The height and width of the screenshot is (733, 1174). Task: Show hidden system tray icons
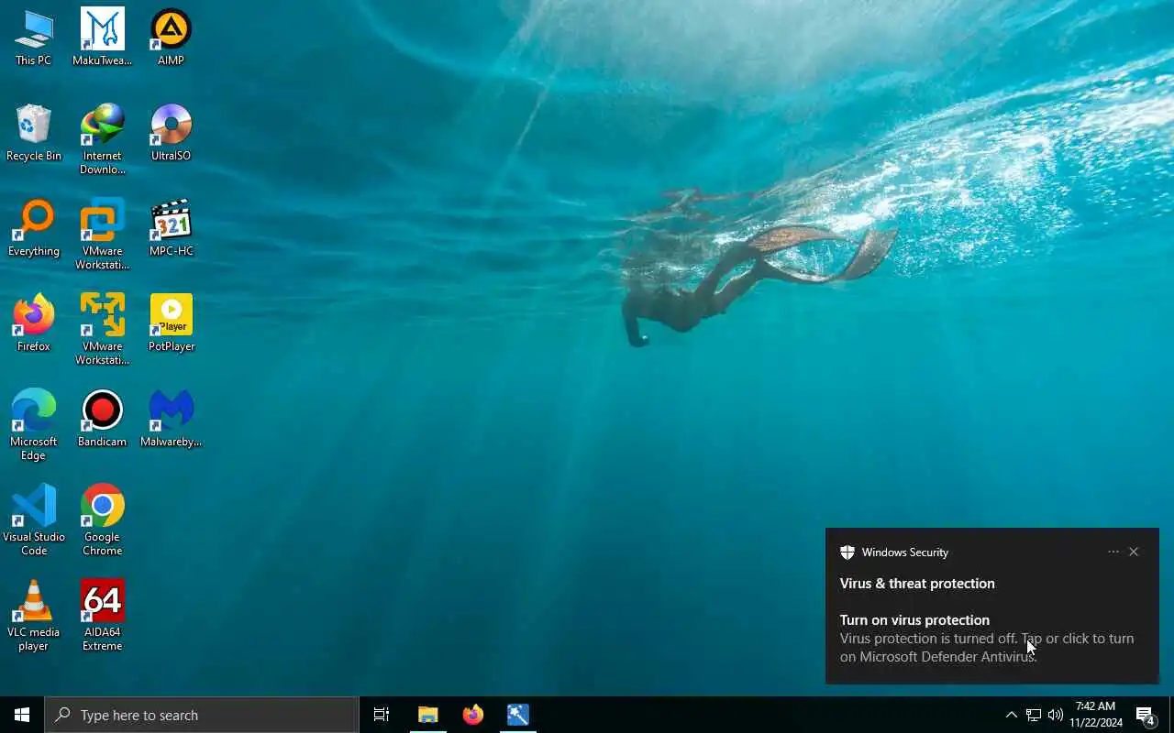coord(1012,715)
